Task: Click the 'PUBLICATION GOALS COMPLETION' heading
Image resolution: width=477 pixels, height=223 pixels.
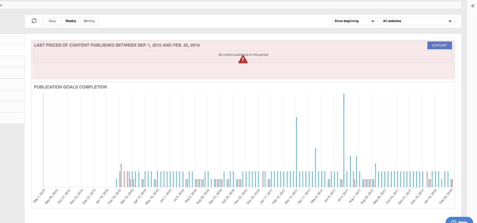Action: (x=70, y=87)
